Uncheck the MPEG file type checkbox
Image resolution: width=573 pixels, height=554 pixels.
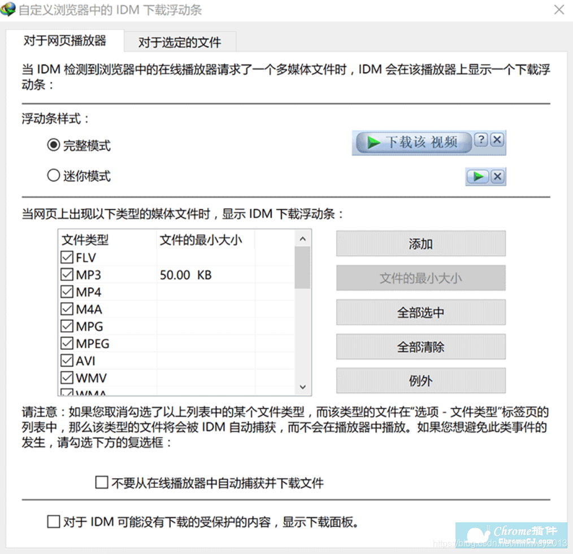click(67, 343)
